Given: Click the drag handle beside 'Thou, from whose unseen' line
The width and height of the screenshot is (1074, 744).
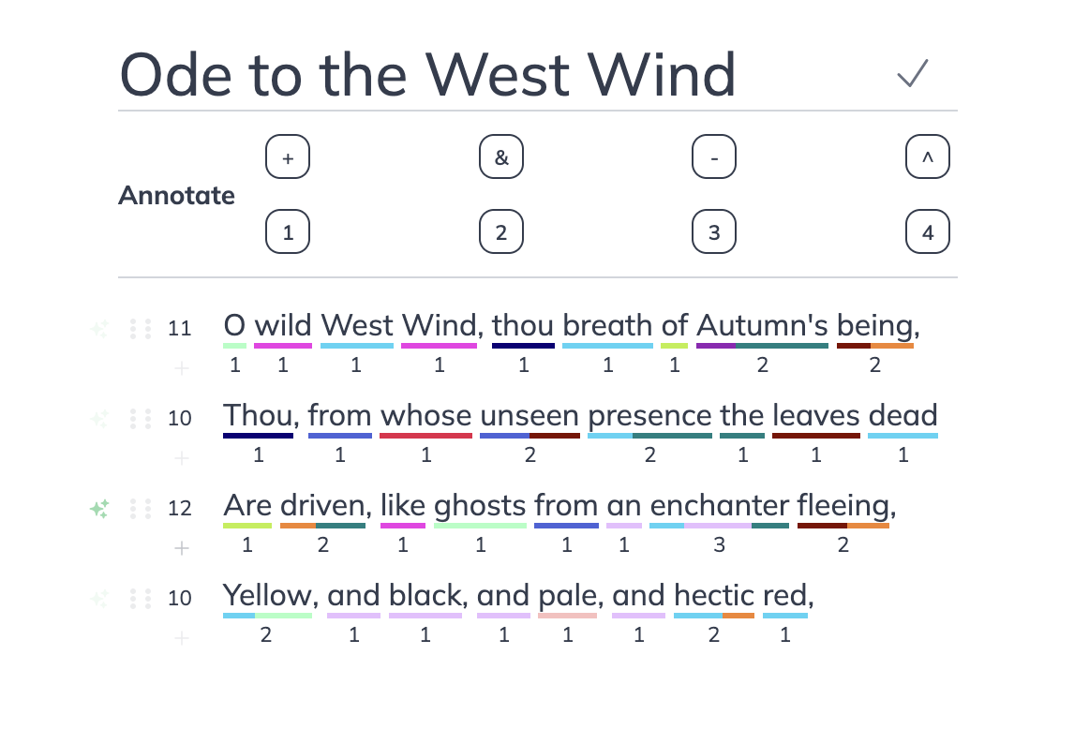Looking at the screenshot, I should click(x=139, y=419).
